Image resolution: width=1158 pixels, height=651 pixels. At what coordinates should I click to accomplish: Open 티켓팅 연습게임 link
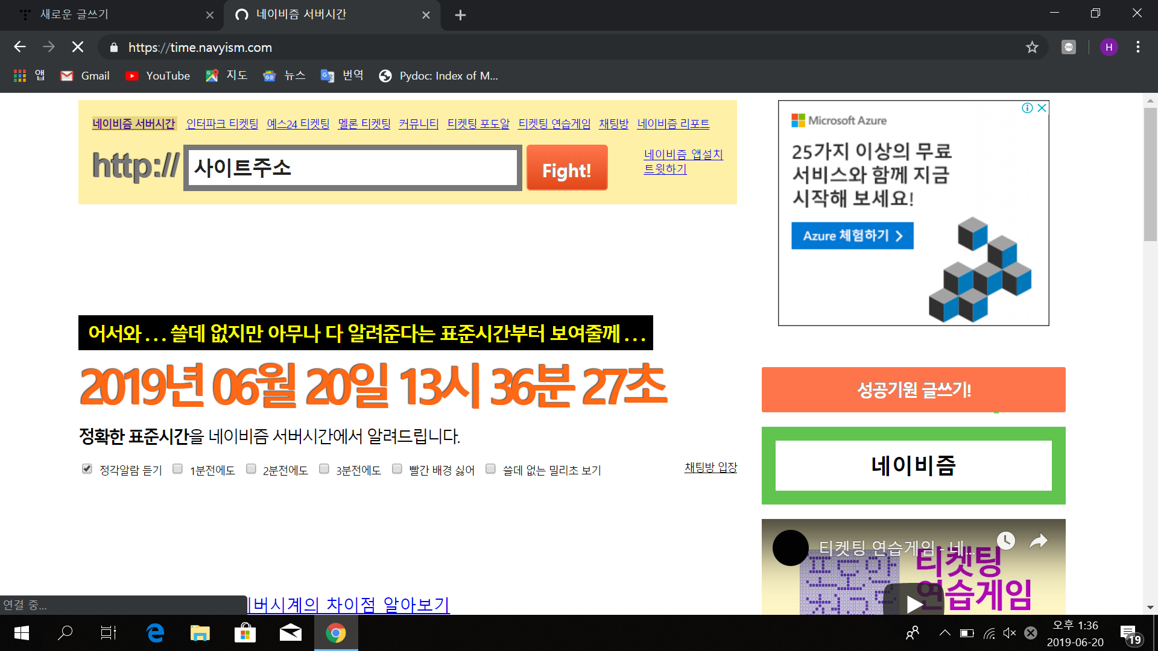554,124
